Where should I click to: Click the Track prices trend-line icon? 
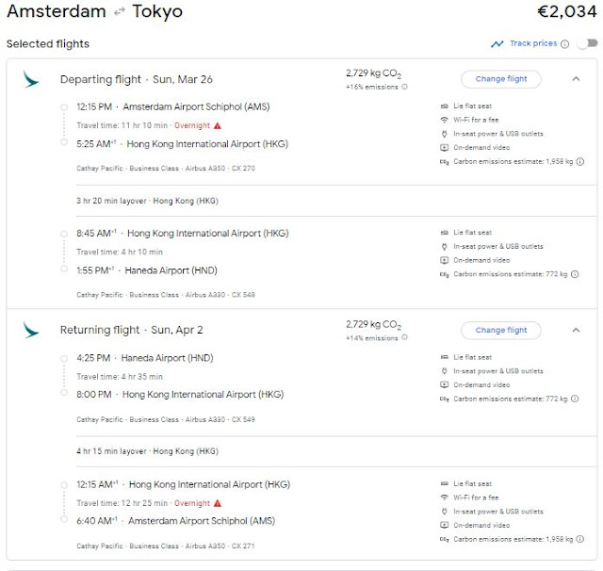497,43
